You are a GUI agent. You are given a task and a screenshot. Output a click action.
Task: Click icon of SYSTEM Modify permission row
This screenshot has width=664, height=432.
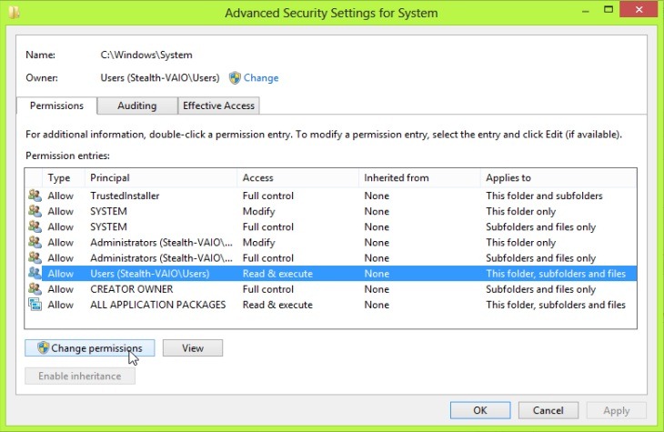35,211
